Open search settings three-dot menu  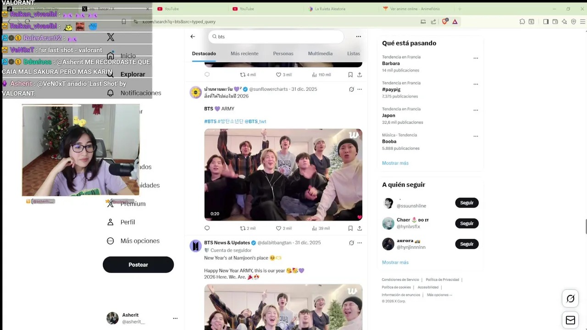tap(359, 37)
